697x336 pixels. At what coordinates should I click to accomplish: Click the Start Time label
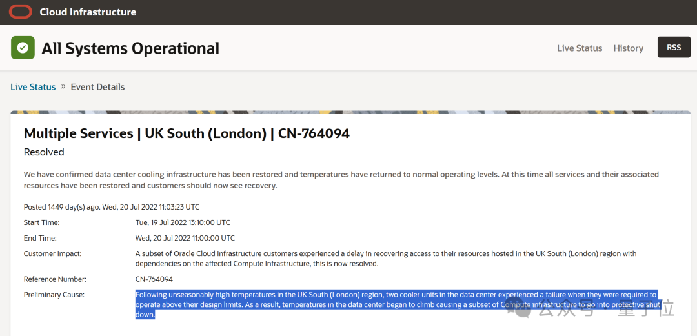pyautogui.click(x=41, y=222)
